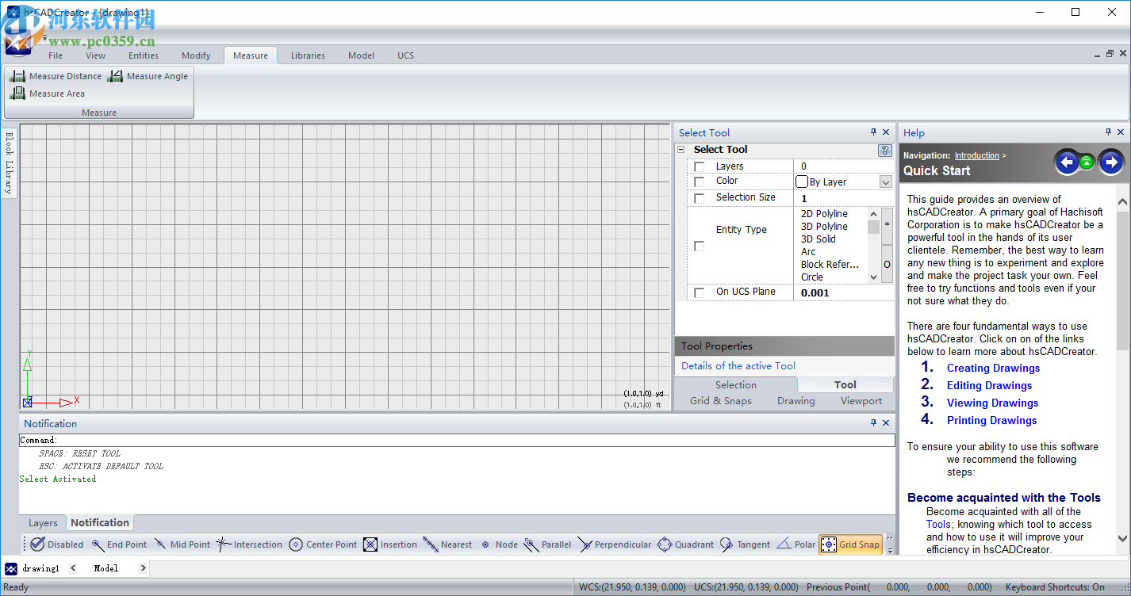Follow the Introduction navigation link
Image resolution: width=1131 pixels, height=596 pixels.
tap(976, 156)
